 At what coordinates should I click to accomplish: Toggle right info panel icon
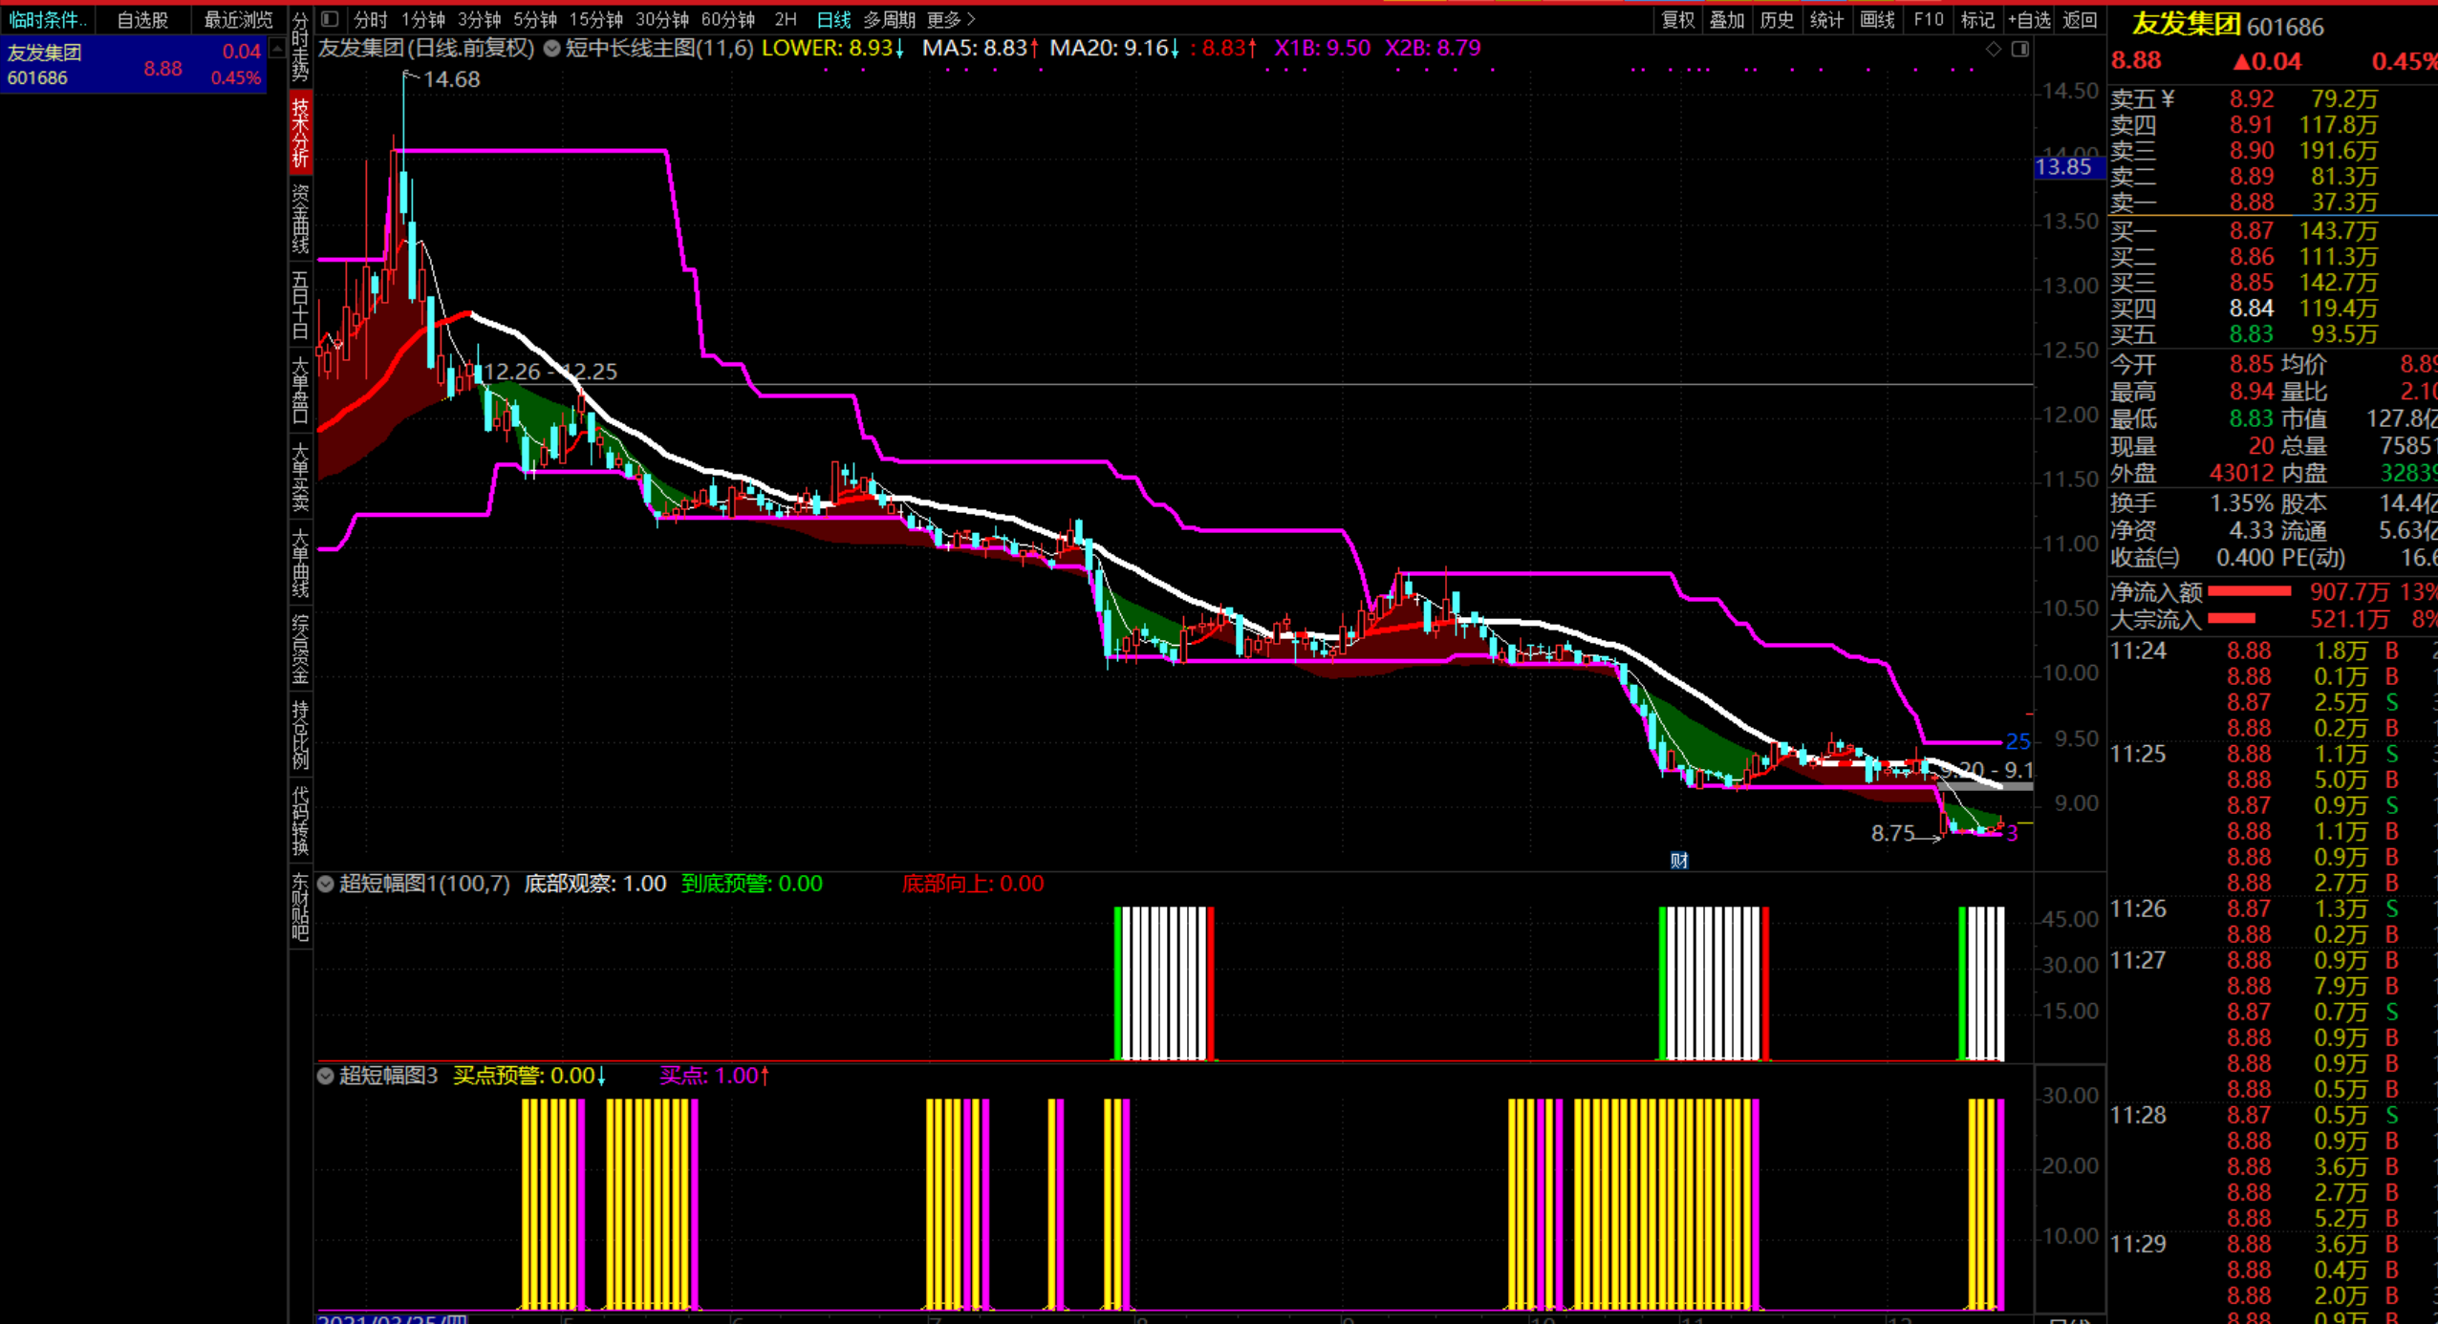tap(2019, 49)
